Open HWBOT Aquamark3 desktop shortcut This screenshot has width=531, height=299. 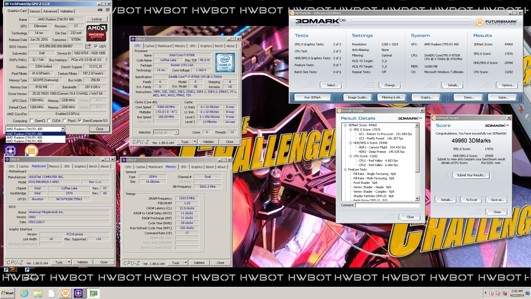coord(31,274)
